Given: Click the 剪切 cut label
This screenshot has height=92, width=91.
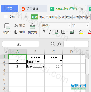Looking at the screenshot, I should tap(22, 25).
